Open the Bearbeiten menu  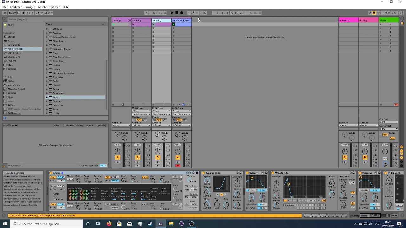point(16,7)
